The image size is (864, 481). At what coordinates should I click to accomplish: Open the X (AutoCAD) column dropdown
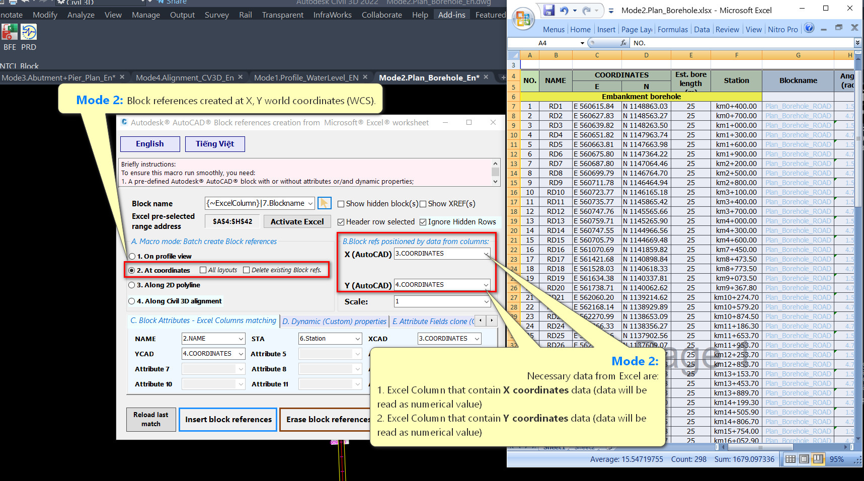486,254
